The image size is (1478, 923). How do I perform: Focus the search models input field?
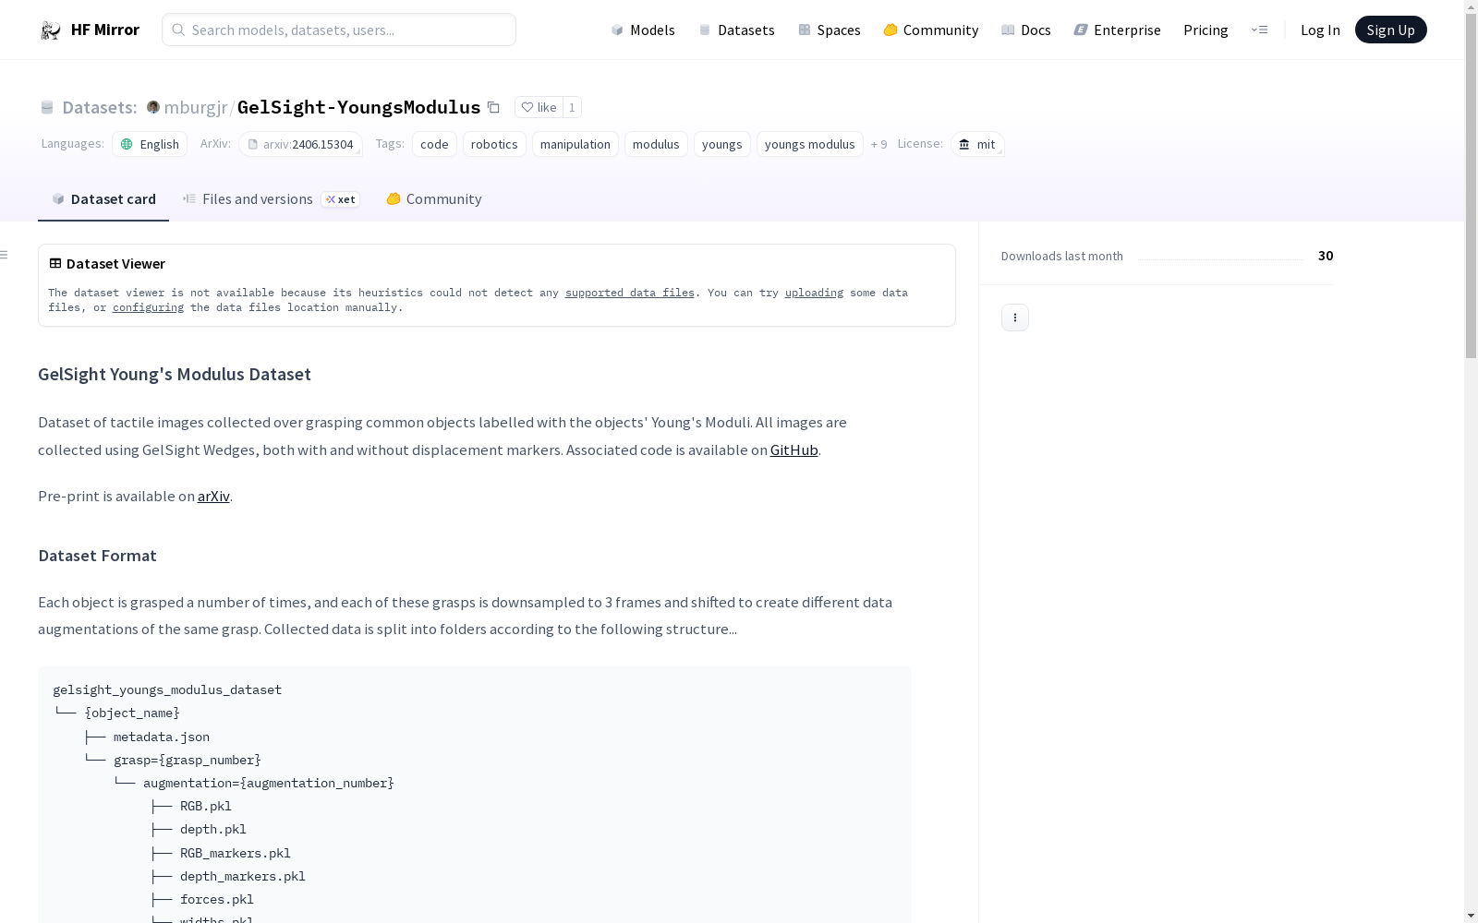tap(339, 30)
